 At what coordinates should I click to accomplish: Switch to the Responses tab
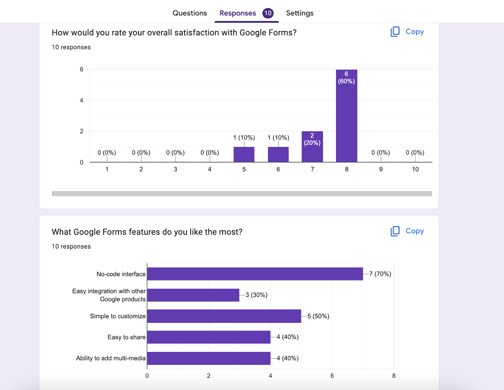[238, 13]
